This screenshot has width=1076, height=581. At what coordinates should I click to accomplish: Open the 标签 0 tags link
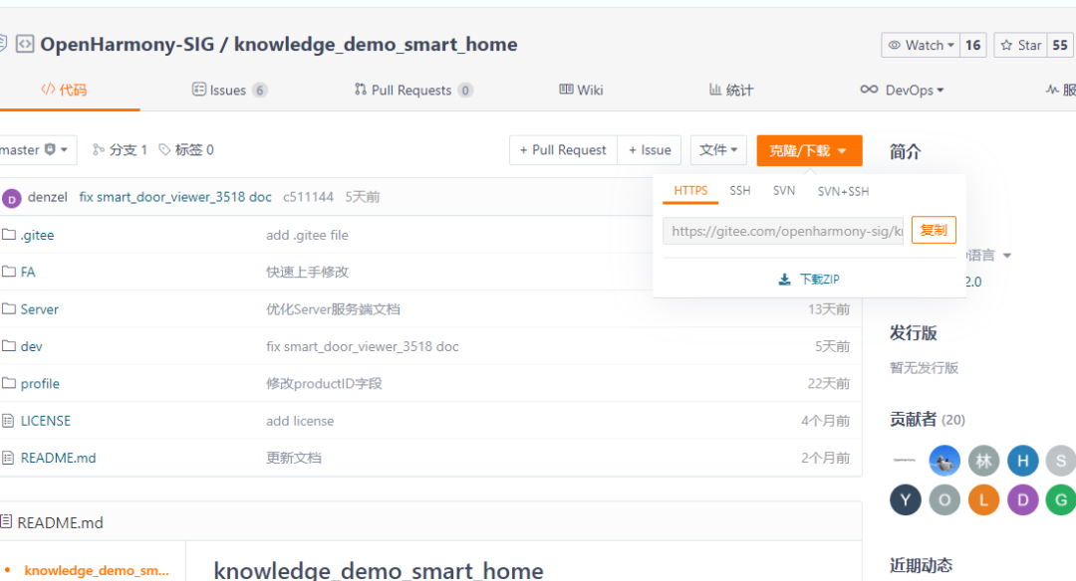click(x=194, y=149)
